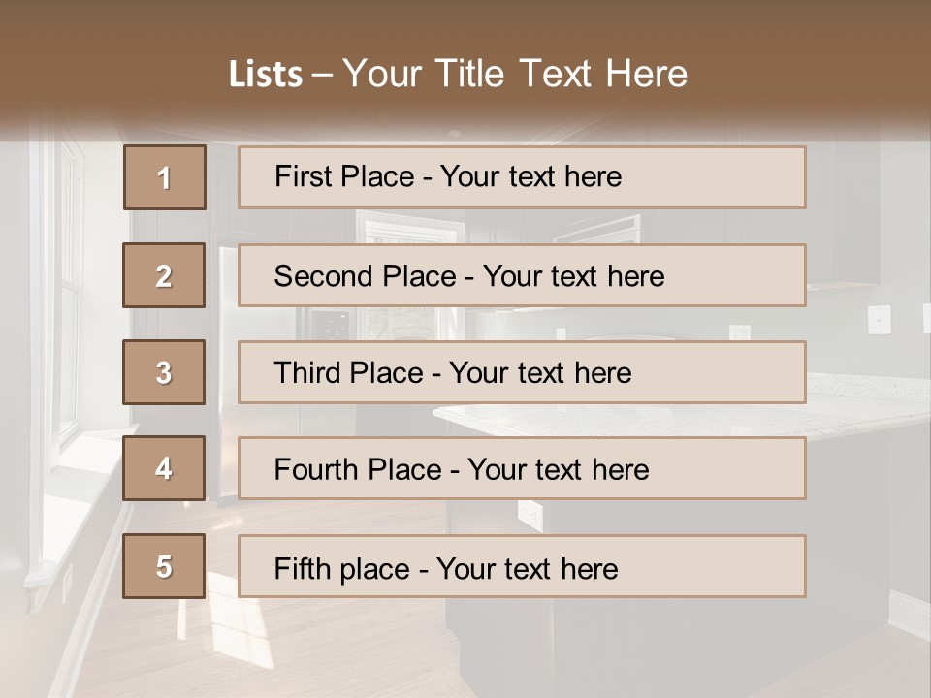Viewport: 931px width, 698px height.
Task: Click the number 3 square
Action: [x=164, y=372]
